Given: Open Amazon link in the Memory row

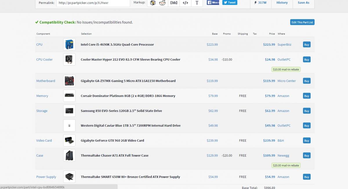Looking at the screenshot, I should point(283,96).
